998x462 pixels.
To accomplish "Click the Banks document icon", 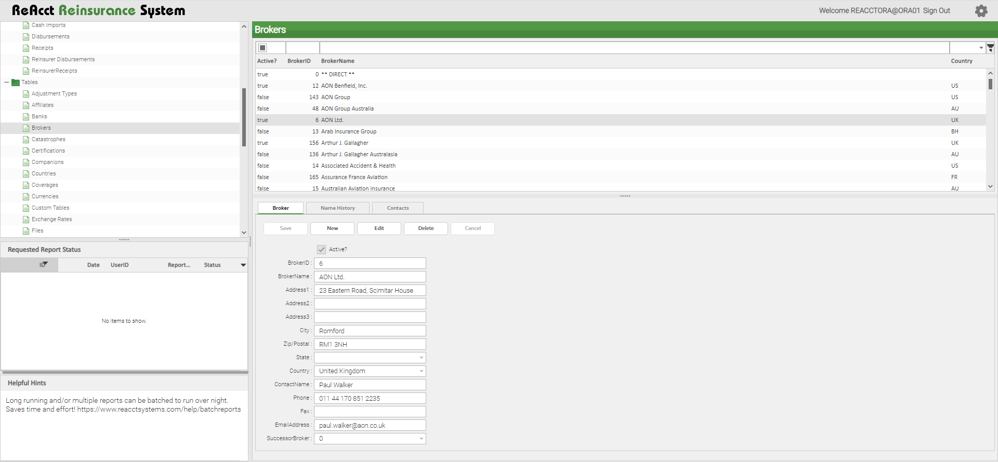I will 26,117.
